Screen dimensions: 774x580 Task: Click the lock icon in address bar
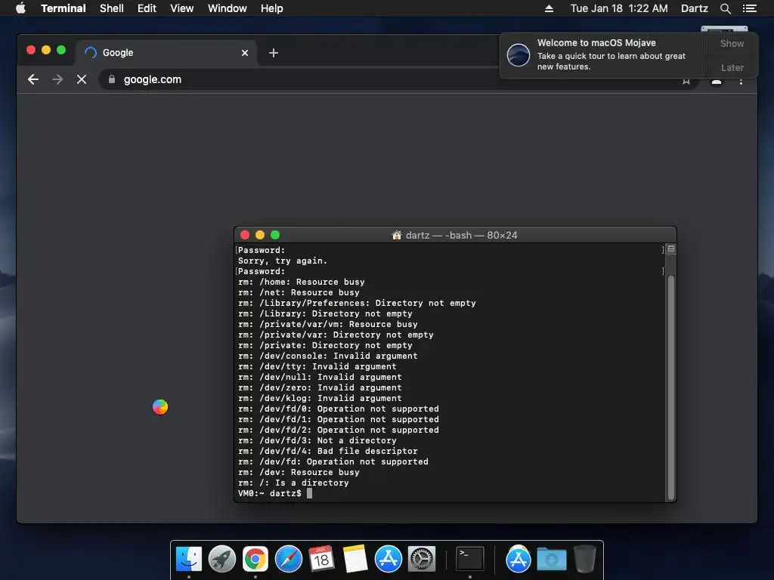(112, 79)
